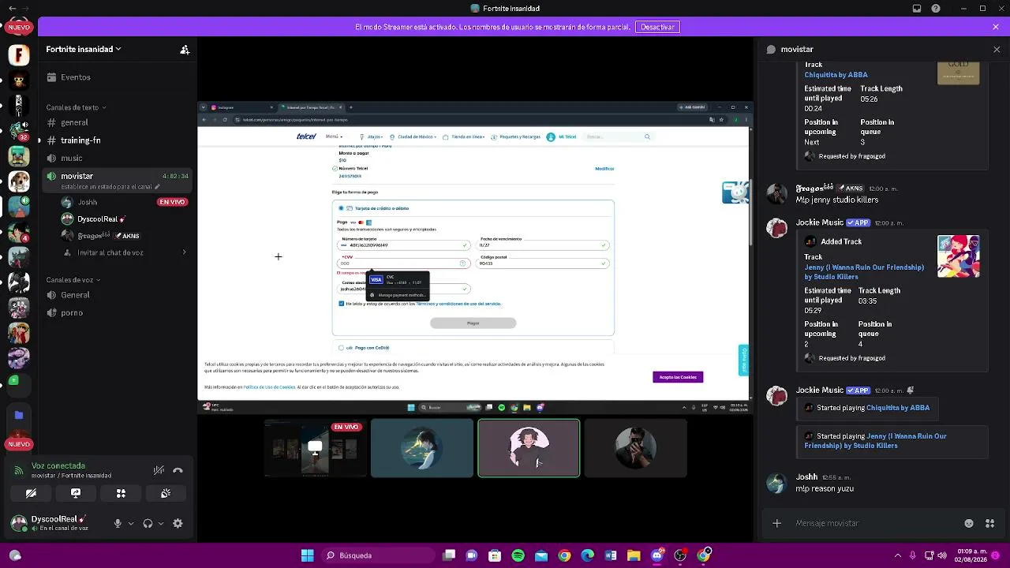Click the Telcel logo in the stream
This screenshot has width=1010, height=568.
click(306, 136)
